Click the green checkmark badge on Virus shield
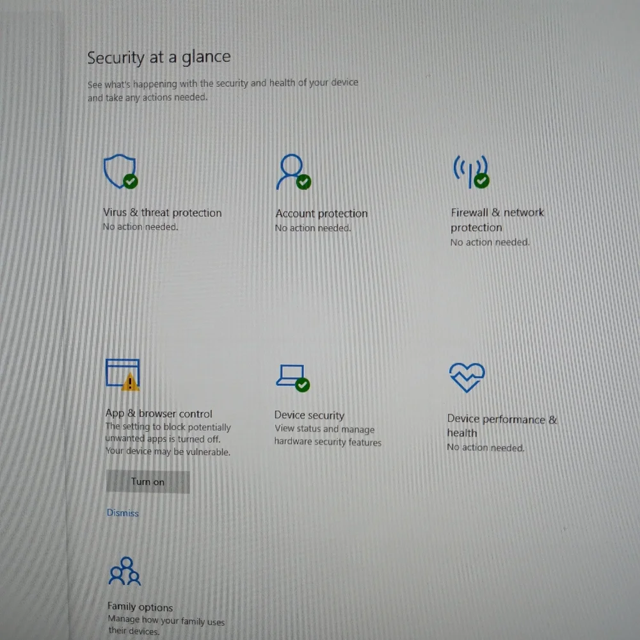Screen dimensions: 640x640 tap(131, 181)
